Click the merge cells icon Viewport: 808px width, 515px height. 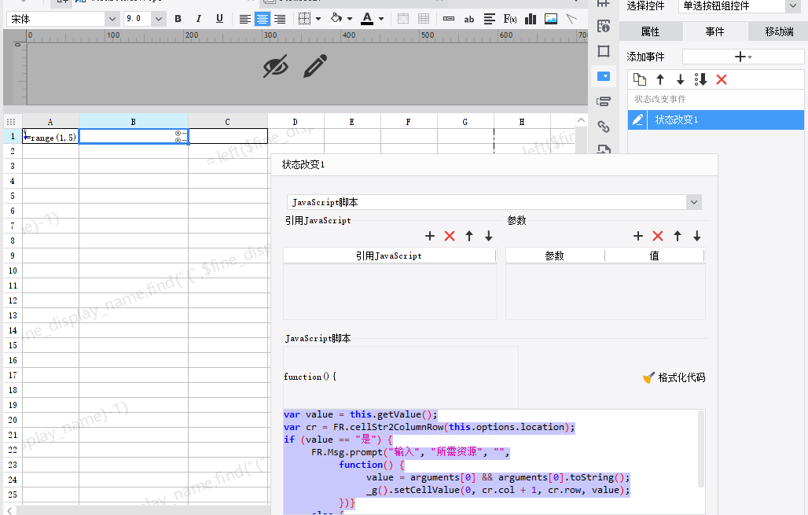[403, 19]
